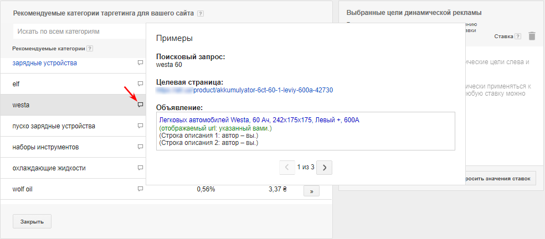Open examples icon for охлаждающие жидкости row
Screen dimensions: 545x239
(x=141, y=168)
